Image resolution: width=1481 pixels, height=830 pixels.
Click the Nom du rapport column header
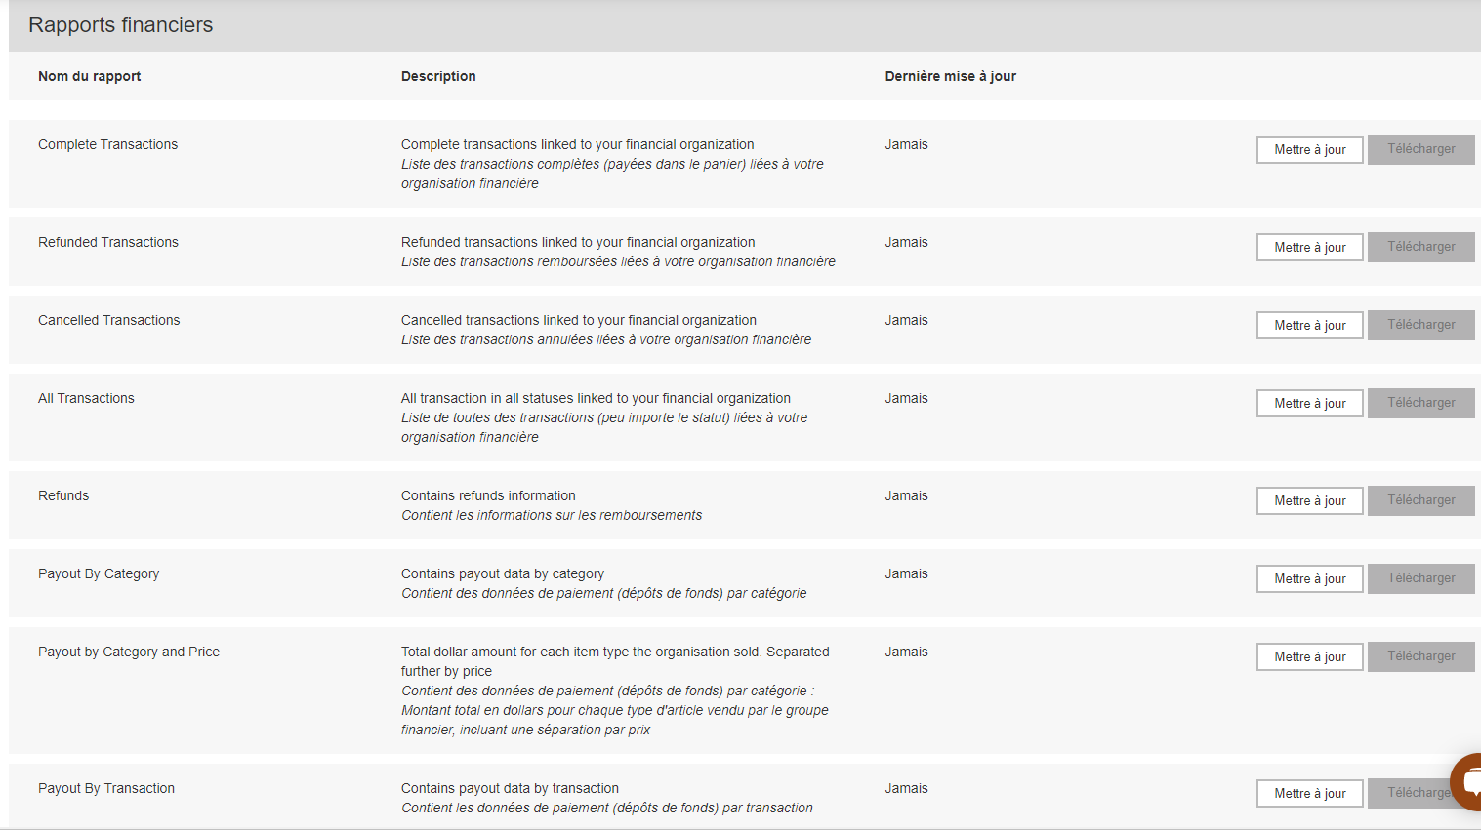click(x=89, y=76)
